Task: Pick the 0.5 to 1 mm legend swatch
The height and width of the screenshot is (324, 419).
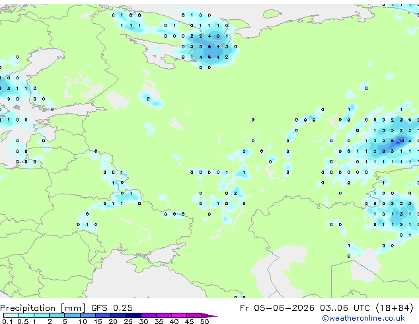Action: pos(26,315)
